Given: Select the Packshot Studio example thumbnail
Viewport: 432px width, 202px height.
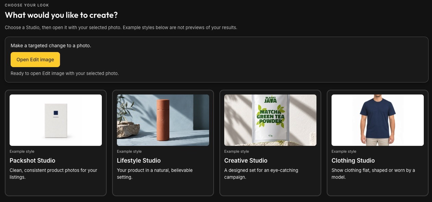Looking at the screenshot, I should [56, 120].
